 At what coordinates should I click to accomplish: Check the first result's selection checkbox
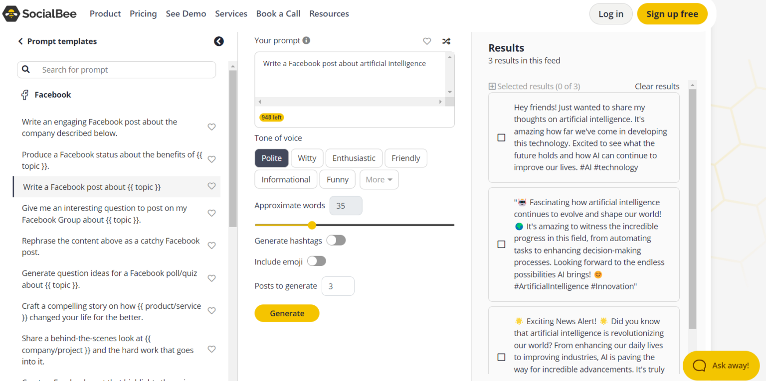coord(501,137)
